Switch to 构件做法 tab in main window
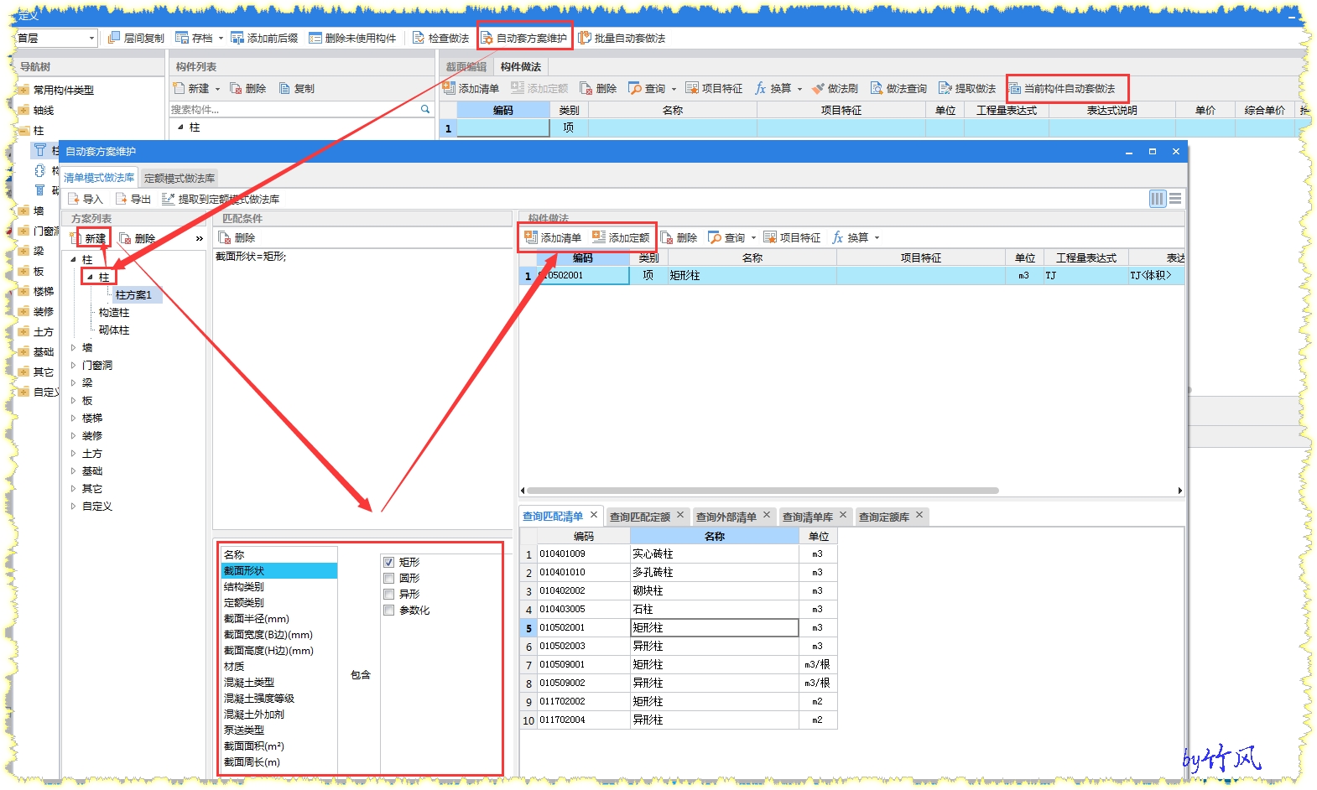 520,66
